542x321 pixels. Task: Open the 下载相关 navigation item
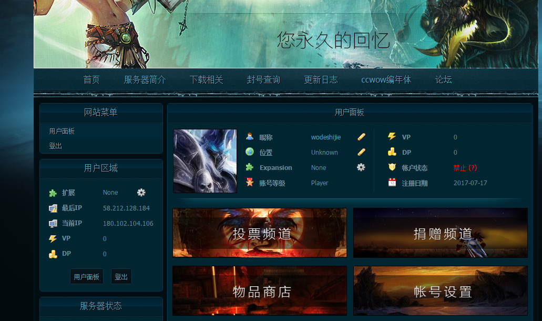click(206, 80)
